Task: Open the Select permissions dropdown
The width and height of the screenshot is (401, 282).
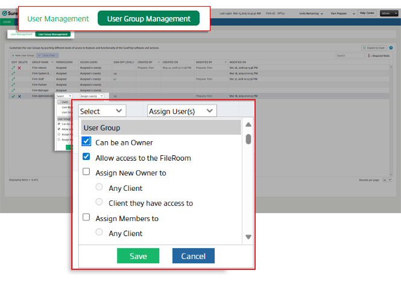Action: coord(102,111)
